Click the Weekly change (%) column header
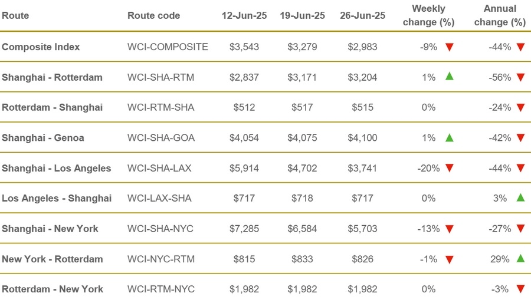 pos(428,15)
